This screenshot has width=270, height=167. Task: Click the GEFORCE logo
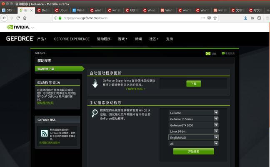coord(20,39)
